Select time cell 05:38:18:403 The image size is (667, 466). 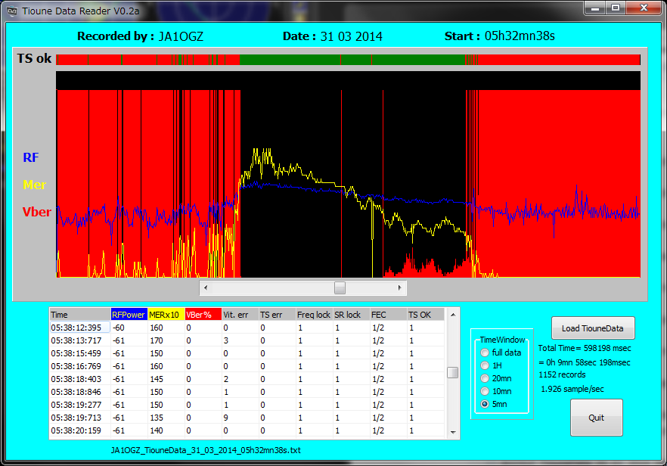80,379
